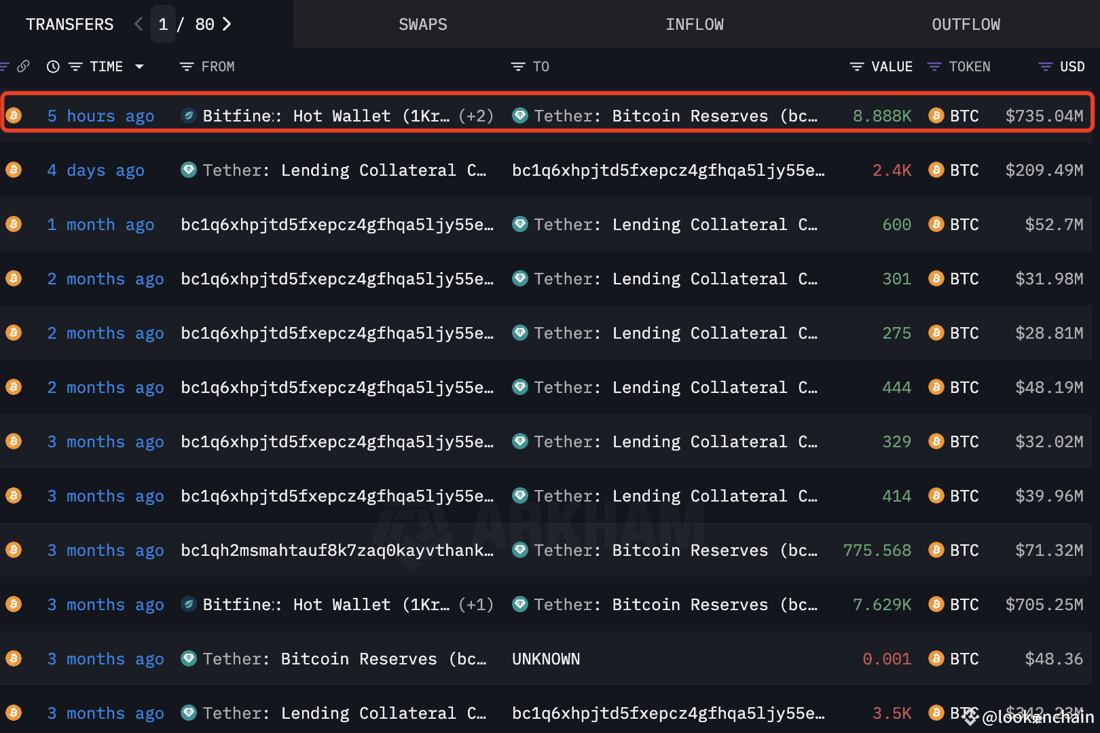Image resolution: width=1100 pixels, height=733 pixels.
Task: Click the Bitfinex Hot Wallet entity icon
Action: coord(188,115)
